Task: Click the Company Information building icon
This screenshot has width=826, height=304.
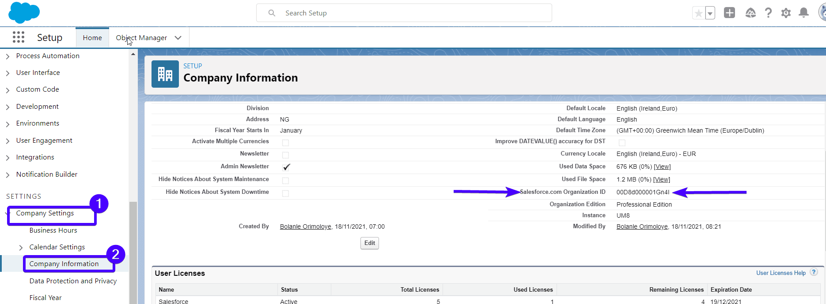Action: coord(165,74)
